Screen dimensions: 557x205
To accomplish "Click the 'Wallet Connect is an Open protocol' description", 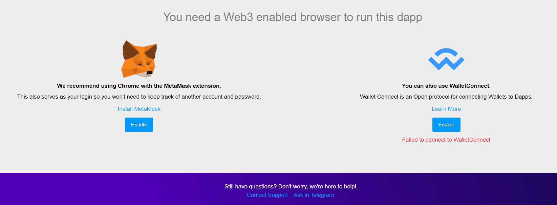I will point(446,97).
